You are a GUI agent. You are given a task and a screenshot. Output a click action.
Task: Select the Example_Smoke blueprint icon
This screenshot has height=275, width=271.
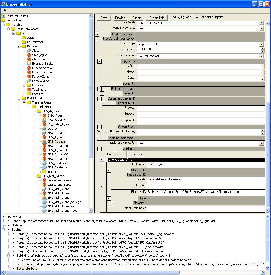pos(29,64)
